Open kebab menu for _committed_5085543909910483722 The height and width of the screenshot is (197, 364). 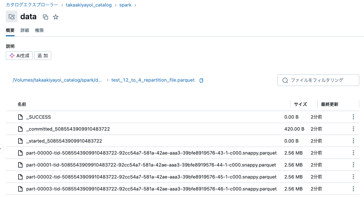click(353, 129)
